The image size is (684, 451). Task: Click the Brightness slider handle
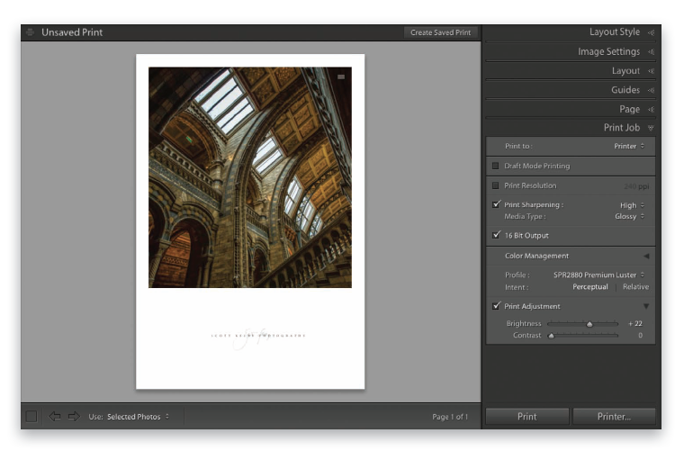[589, 323]
